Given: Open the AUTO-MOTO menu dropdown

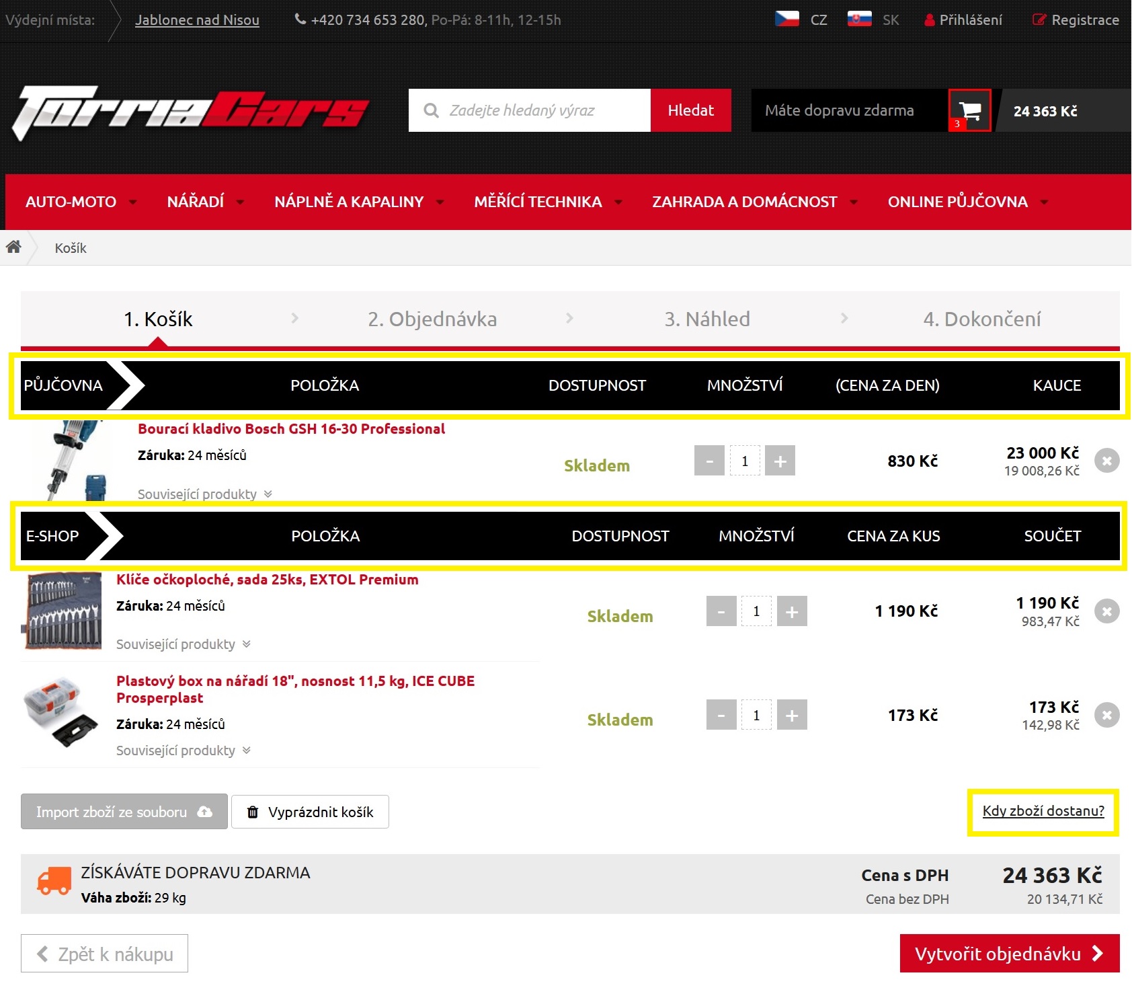Looking at the screenshot, I should point(81,202).
